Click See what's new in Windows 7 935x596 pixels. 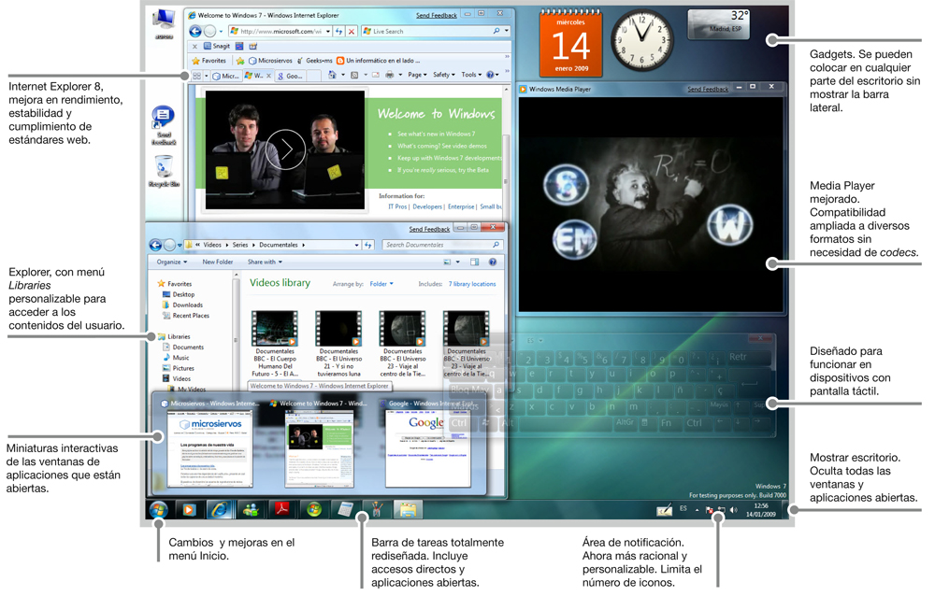point(437,135)
